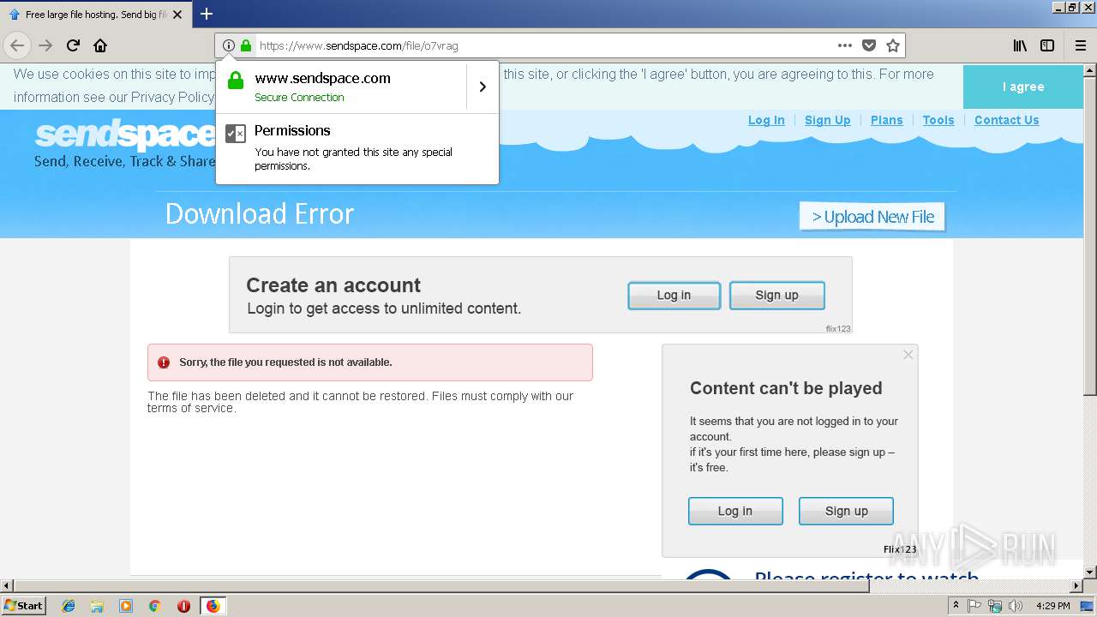Open the Contact Us link
Image resolution: width=1097 pixels, height=617 pixels.
click(x=1007, y=120)
